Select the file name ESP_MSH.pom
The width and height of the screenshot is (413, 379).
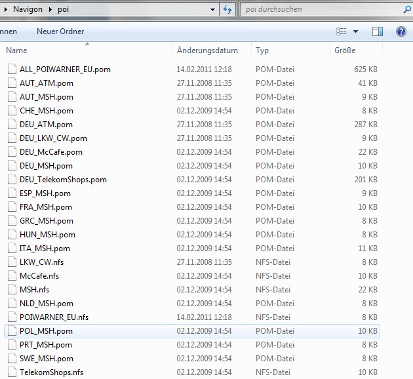click(x=45, y=193)
